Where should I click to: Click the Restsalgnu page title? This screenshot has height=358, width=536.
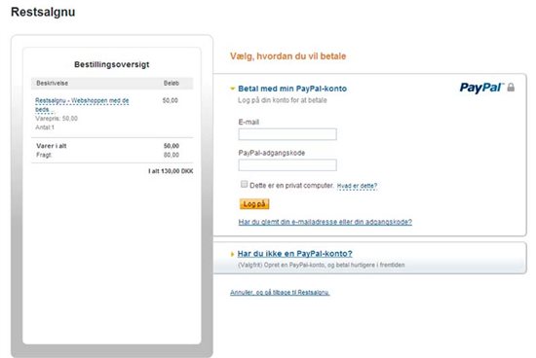43,12
